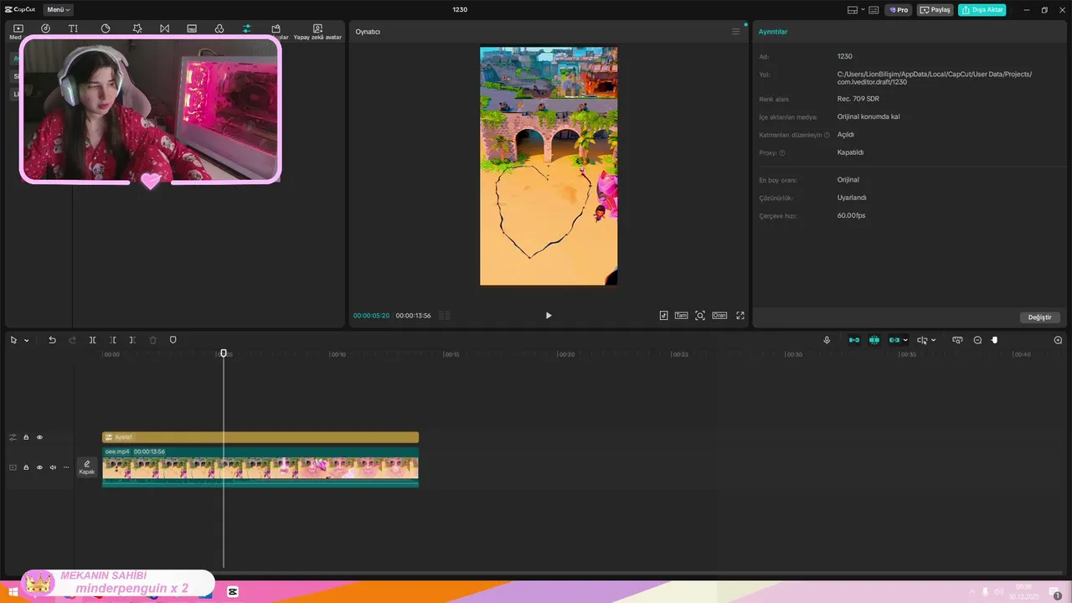
Task: Click the Windows taskbar volume icon
Action: 998,593
